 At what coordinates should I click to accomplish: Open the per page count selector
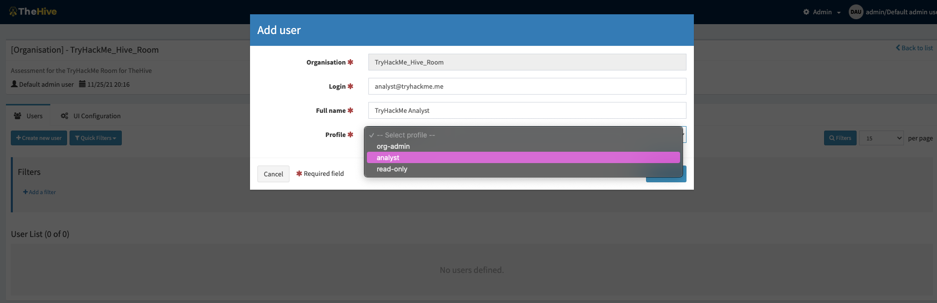tap(881, 138)
